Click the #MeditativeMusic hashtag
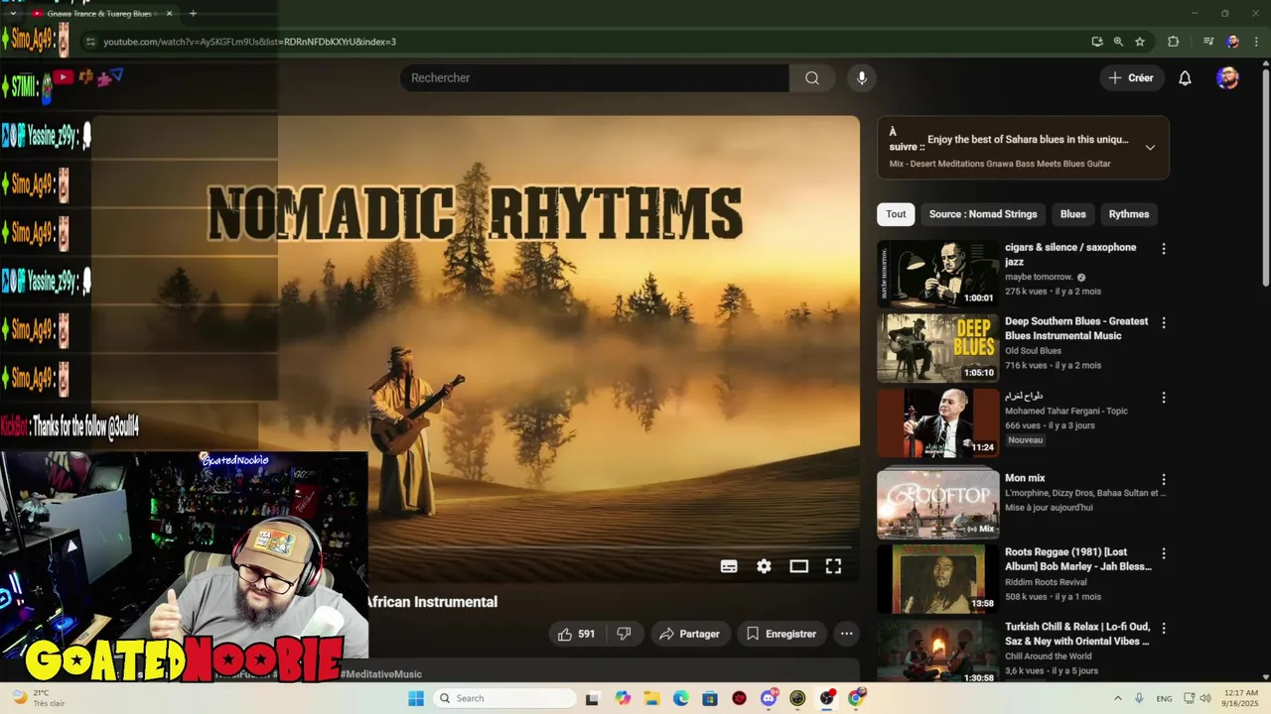Viewport: 1271px width, 714px height. pos(381,674)
